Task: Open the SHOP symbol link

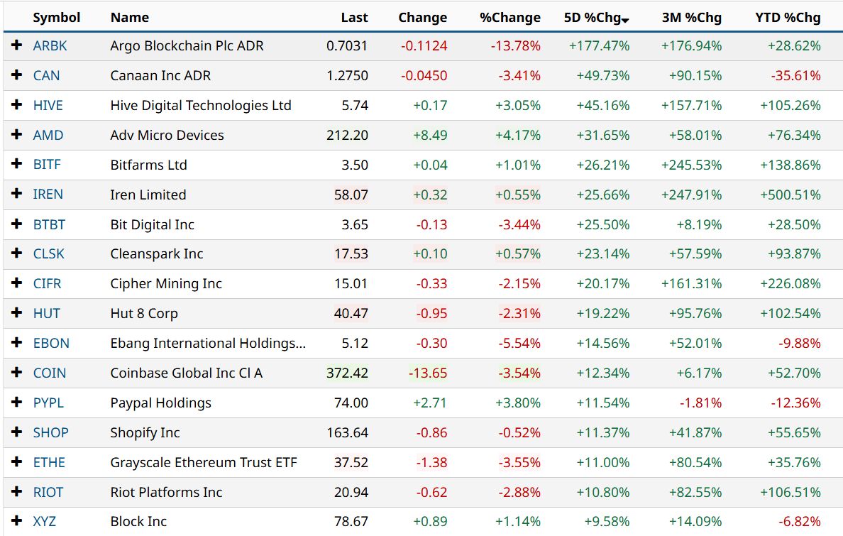Action: (x=51, y=432)
